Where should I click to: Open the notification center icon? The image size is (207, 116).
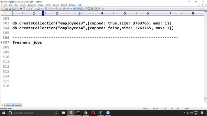coord(202,113)
